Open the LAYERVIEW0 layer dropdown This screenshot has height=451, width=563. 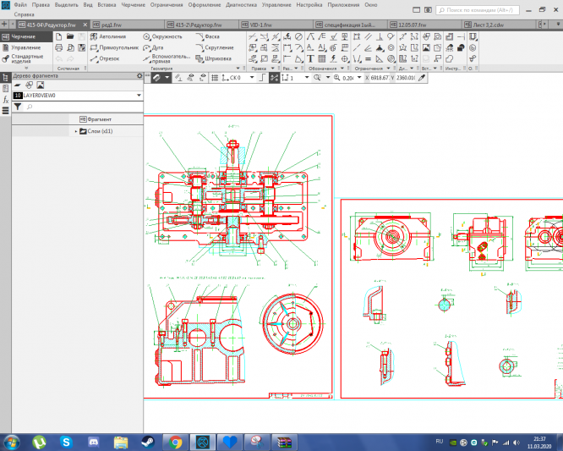click(138, 96)
